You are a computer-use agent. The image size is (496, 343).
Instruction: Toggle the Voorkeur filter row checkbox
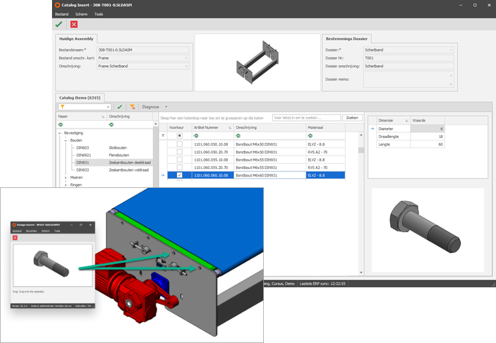[x=179, y=135]
